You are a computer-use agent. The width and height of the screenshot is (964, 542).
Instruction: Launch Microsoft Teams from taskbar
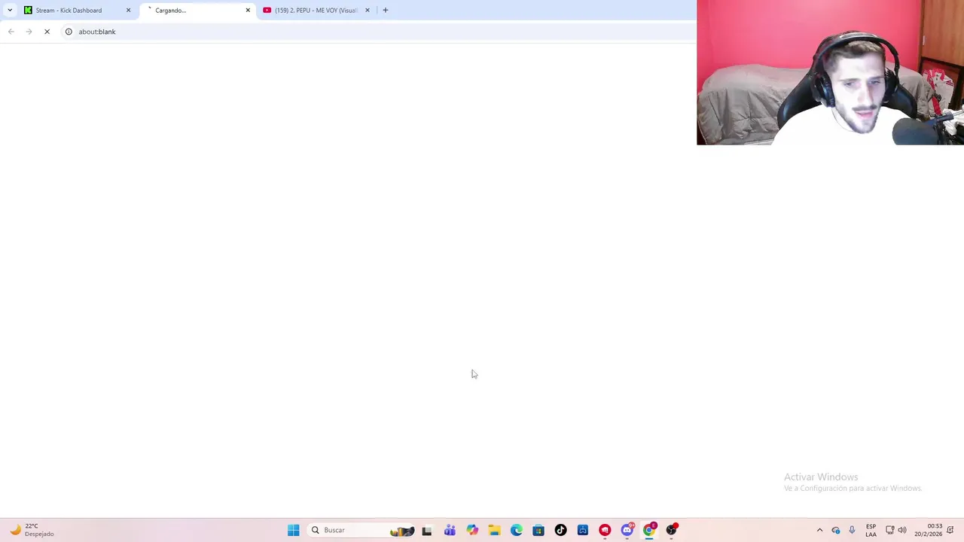pos(450,530)
